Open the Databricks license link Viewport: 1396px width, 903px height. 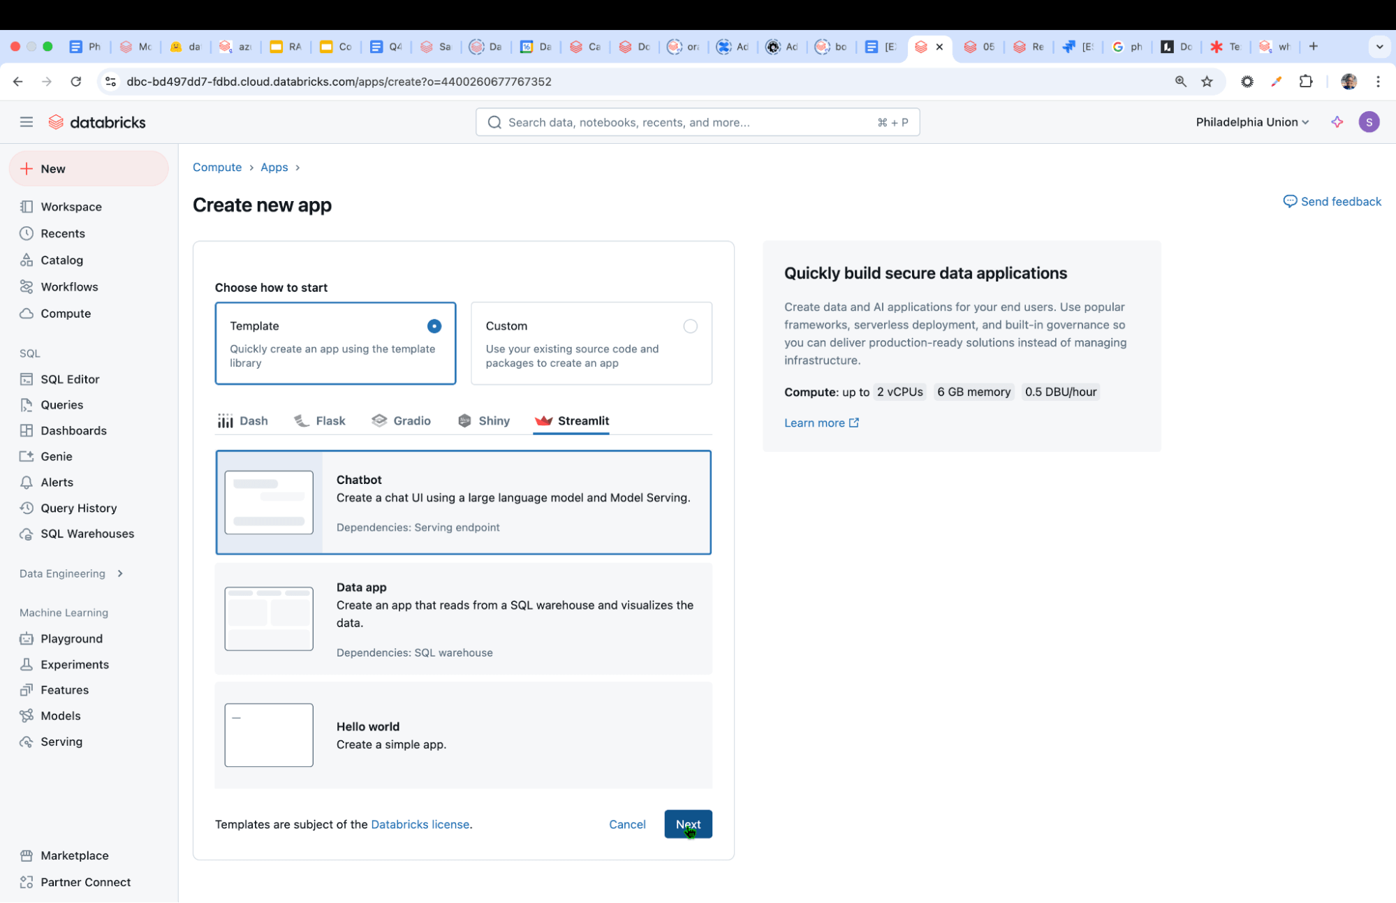coord(419,823)
